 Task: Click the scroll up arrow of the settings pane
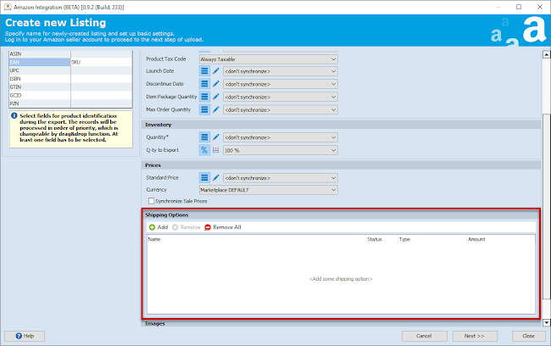[x=547, y=54]
